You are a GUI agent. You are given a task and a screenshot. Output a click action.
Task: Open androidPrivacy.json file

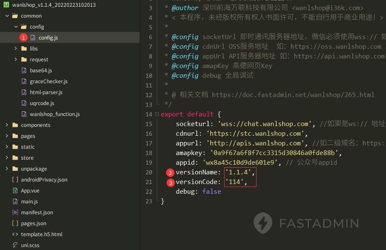tap(44, 180)
